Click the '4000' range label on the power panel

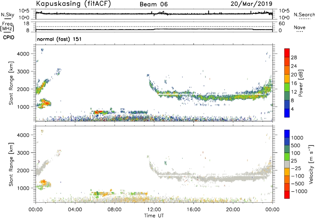click(23, 54)
